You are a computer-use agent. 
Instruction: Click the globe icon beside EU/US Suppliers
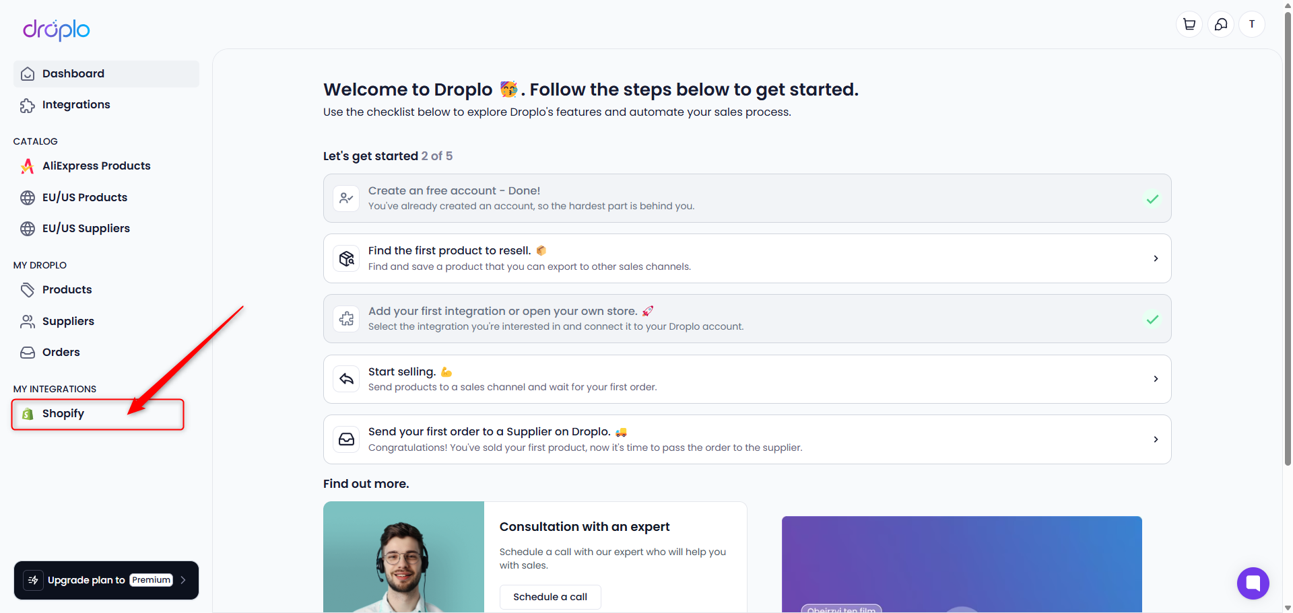[28, 229]
